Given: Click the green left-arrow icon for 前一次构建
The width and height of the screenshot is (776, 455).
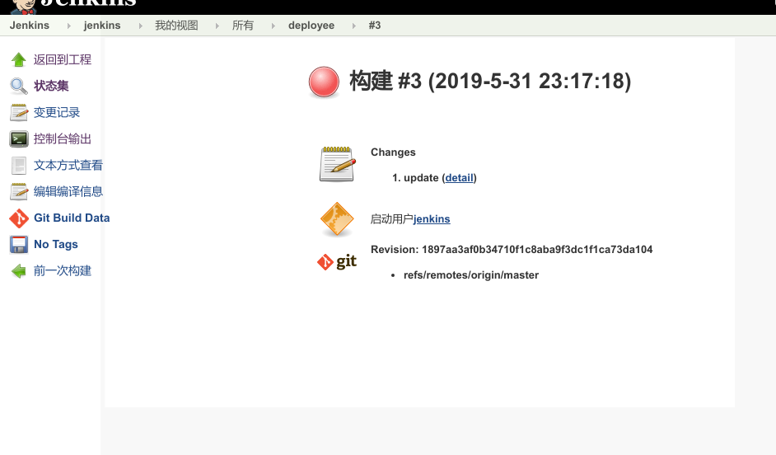Looking at the screenshot, I should point(19,271).
